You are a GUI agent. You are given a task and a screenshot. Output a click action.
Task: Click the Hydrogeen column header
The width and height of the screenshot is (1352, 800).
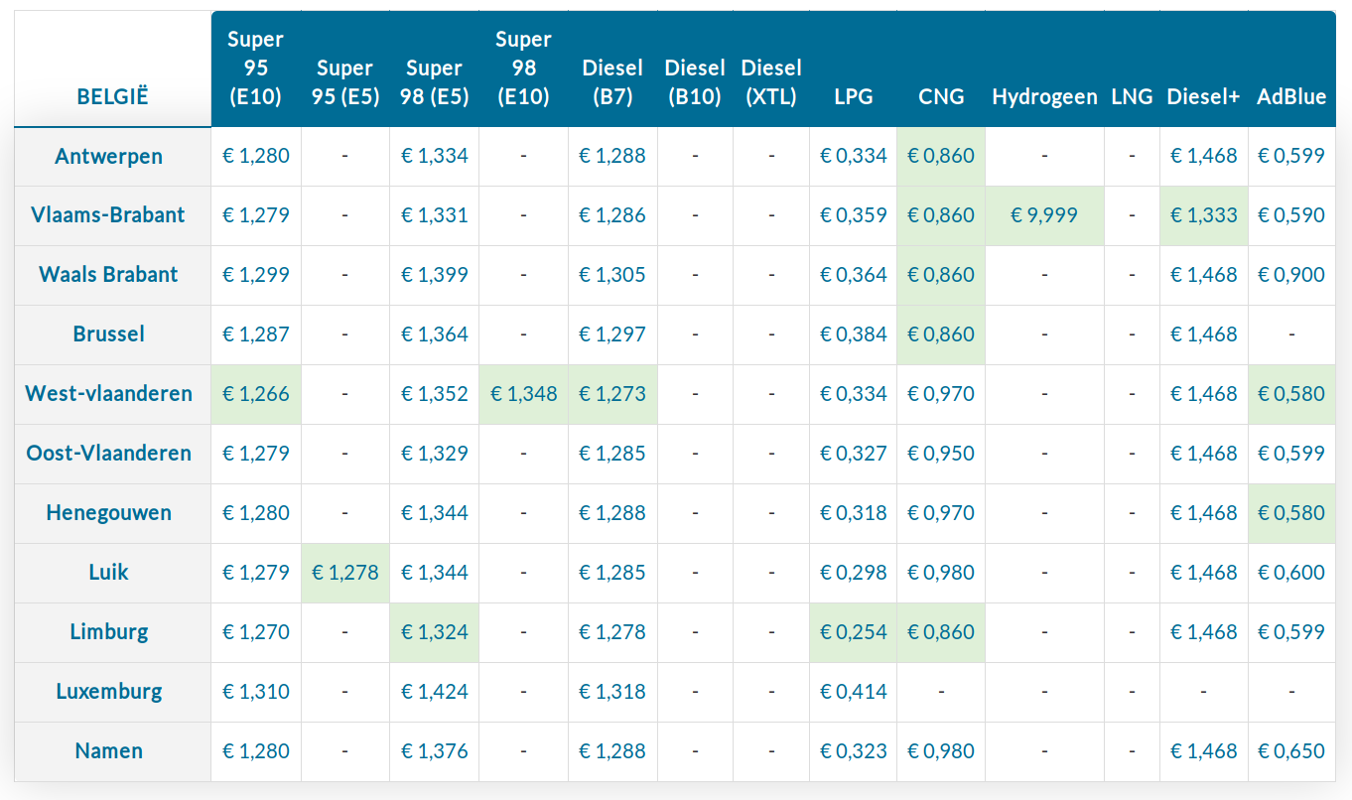(1044, 97)
